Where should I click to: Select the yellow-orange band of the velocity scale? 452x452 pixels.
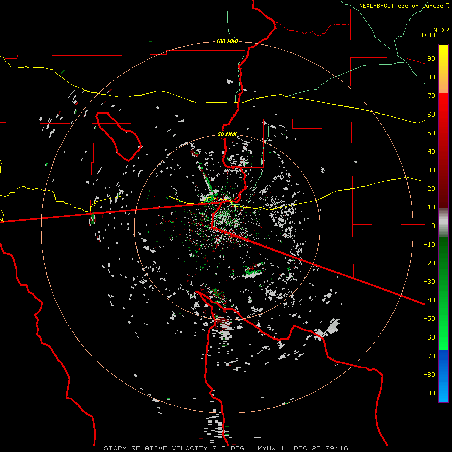pyautogui.click(x=443, y=69)
